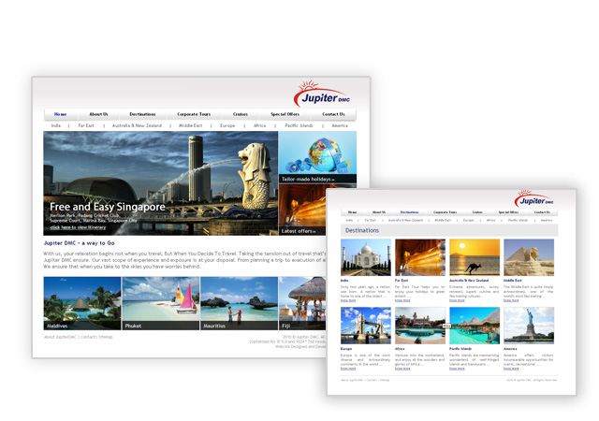The image size is (599, 421).
Task: Choose Middle East in the Destinations page sub-navigation
Action: pos(443,220)
